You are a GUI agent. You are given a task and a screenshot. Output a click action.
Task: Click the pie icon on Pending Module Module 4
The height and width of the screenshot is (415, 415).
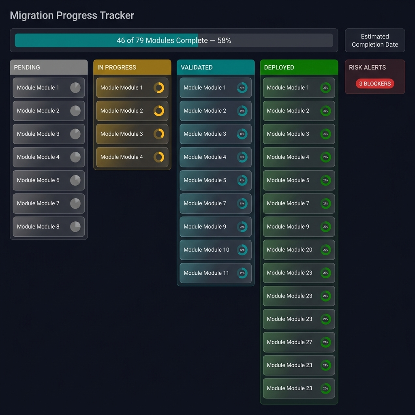[x=75, y=157]
